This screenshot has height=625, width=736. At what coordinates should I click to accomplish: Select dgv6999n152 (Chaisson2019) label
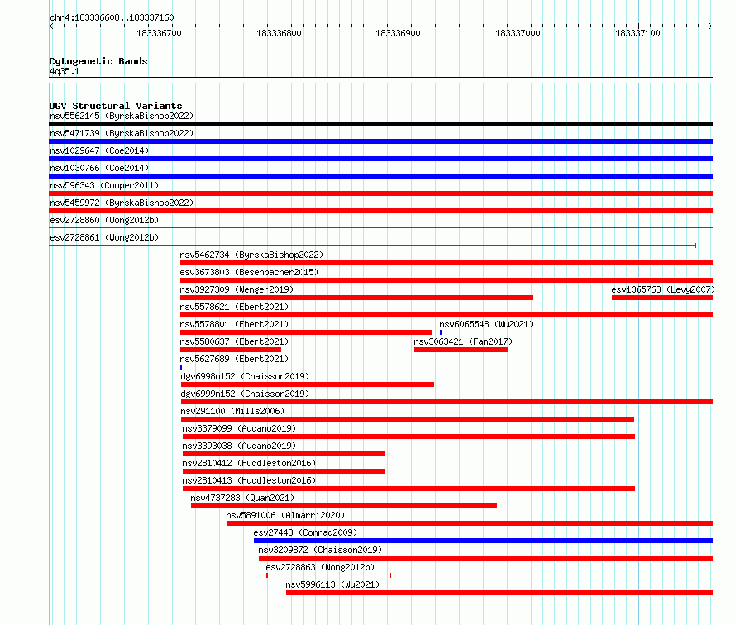[245, 394]
